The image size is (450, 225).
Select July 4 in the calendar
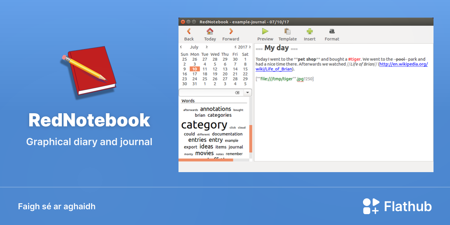tap(205, 64)
